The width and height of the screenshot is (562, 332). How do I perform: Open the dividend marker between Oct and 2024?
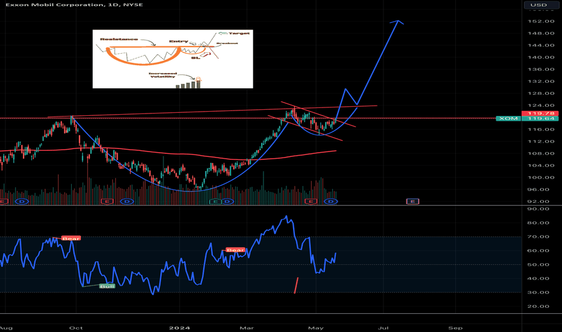127,202
